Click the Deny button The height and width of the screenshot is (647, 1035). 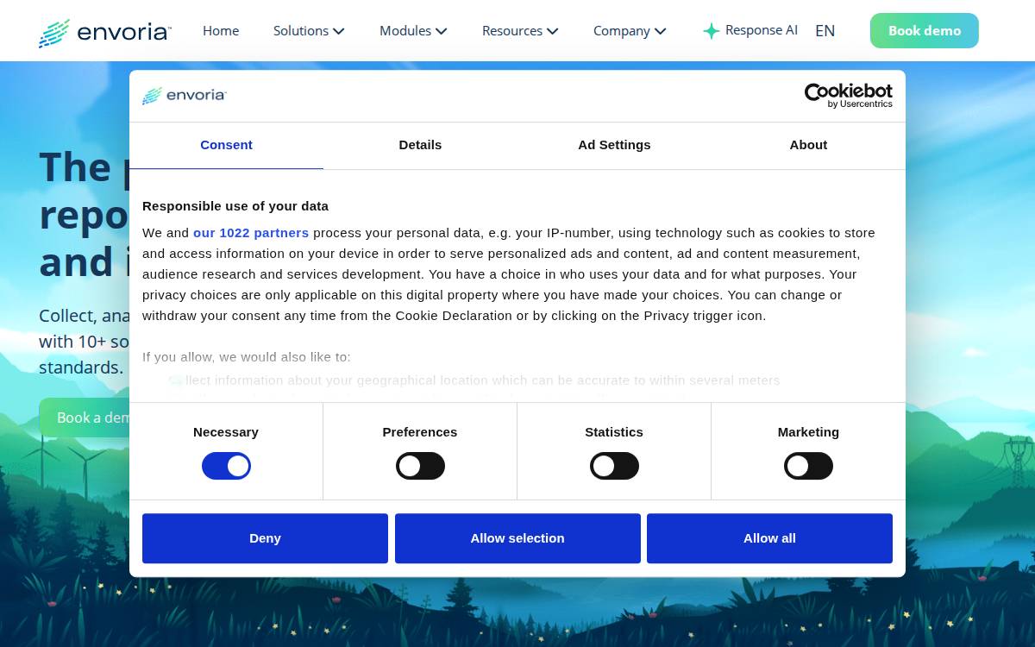[265, 538]
